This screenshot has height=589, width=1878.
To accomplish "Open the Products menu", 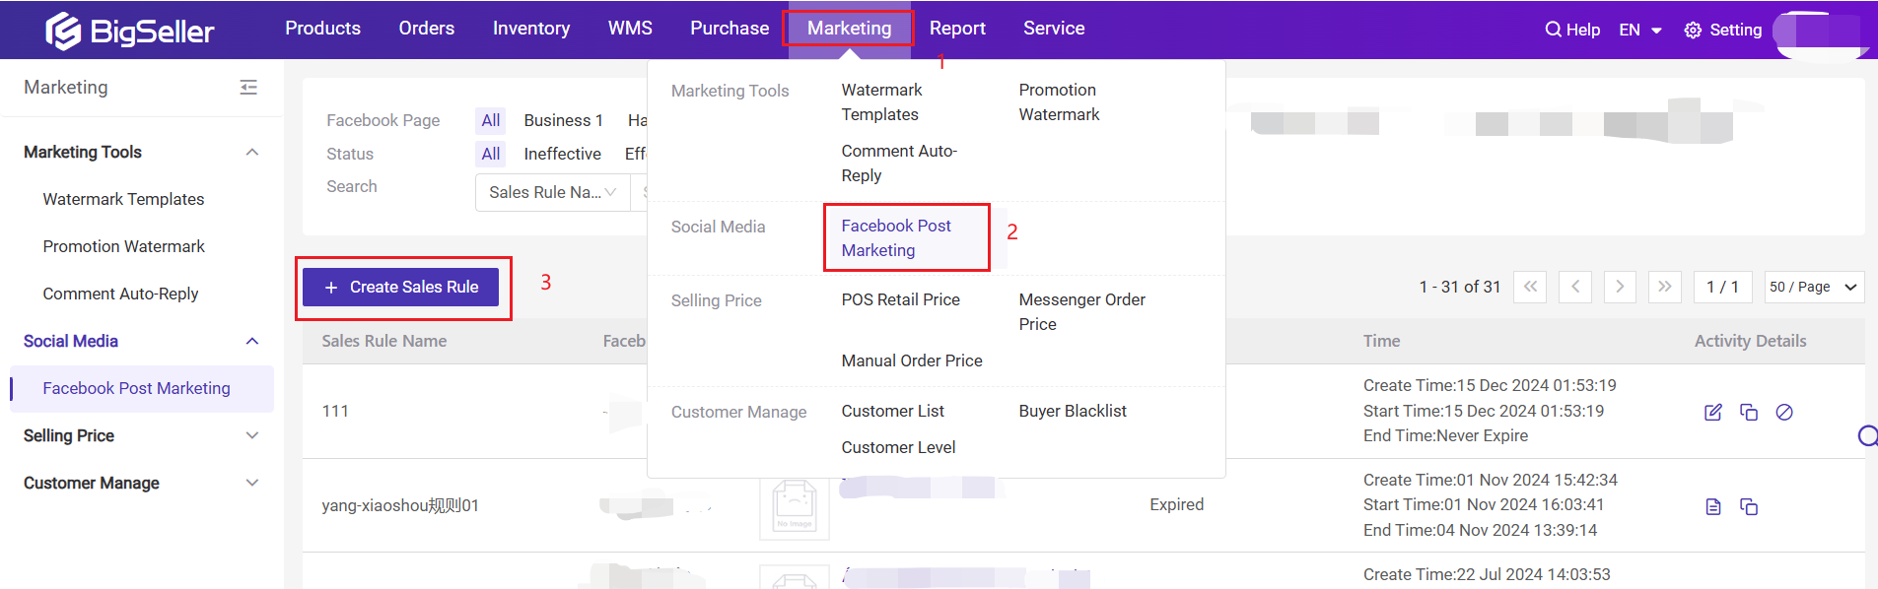I will click(x=322, y=29).
